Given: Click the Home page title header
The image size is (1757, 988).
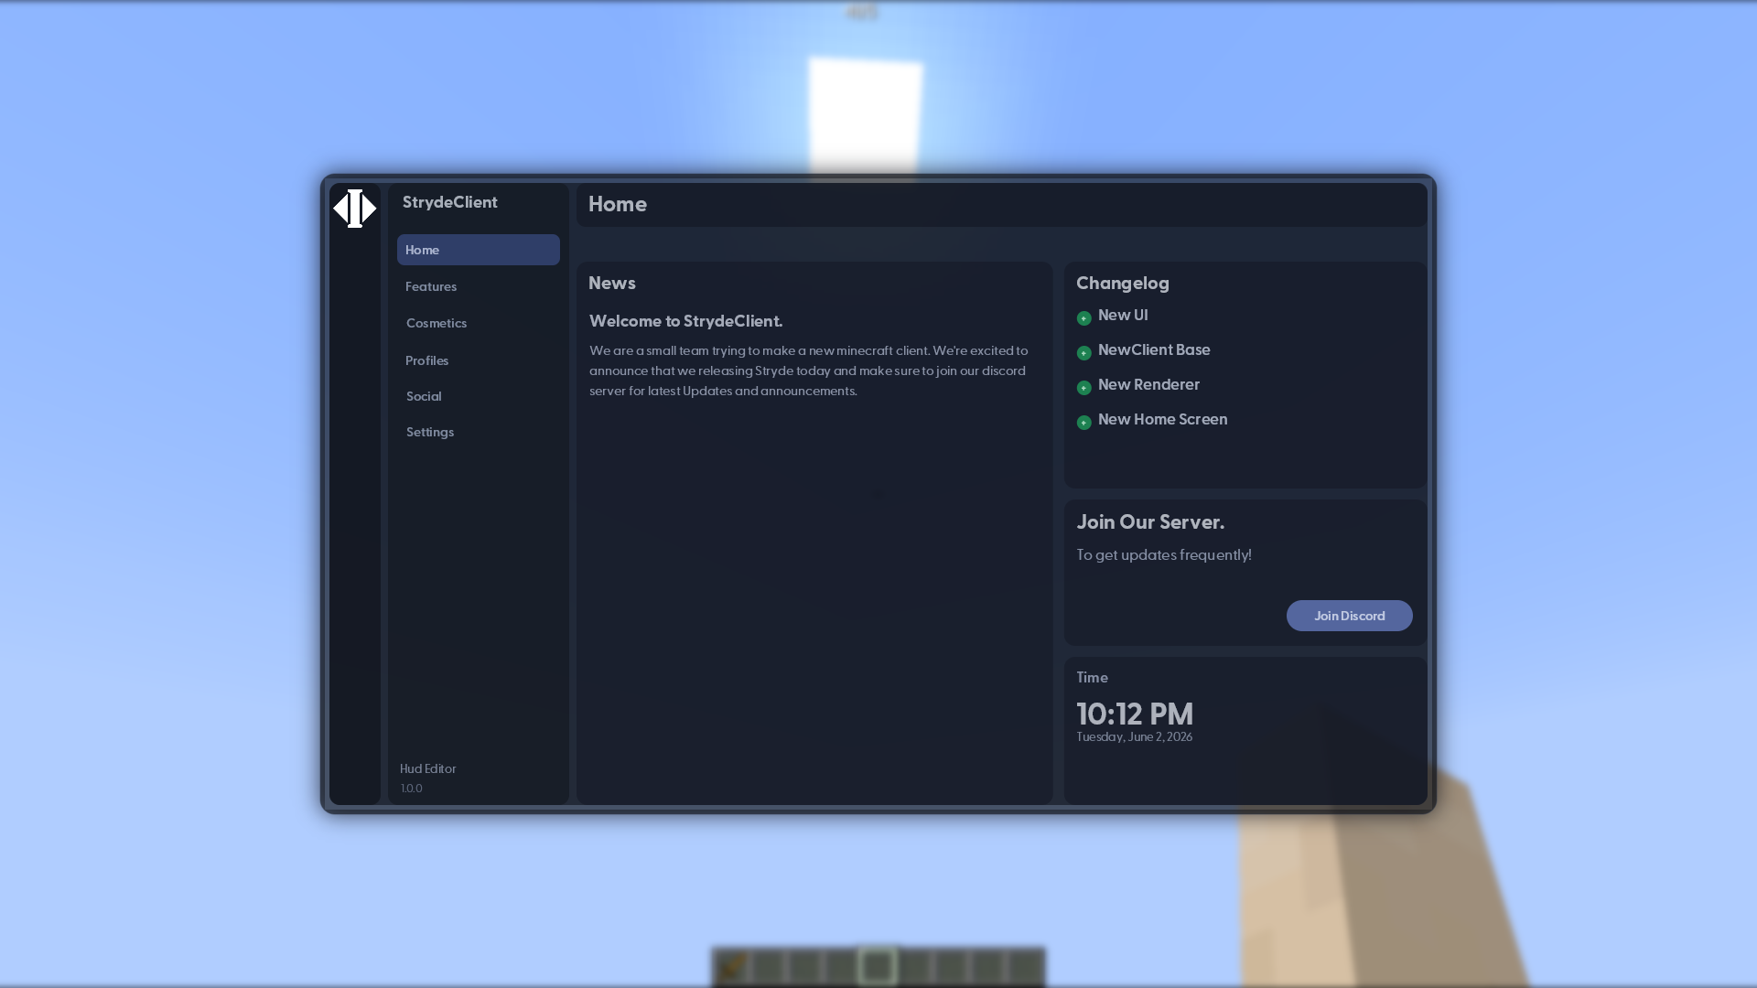Looking at the screenshot, I should (617, 204).
